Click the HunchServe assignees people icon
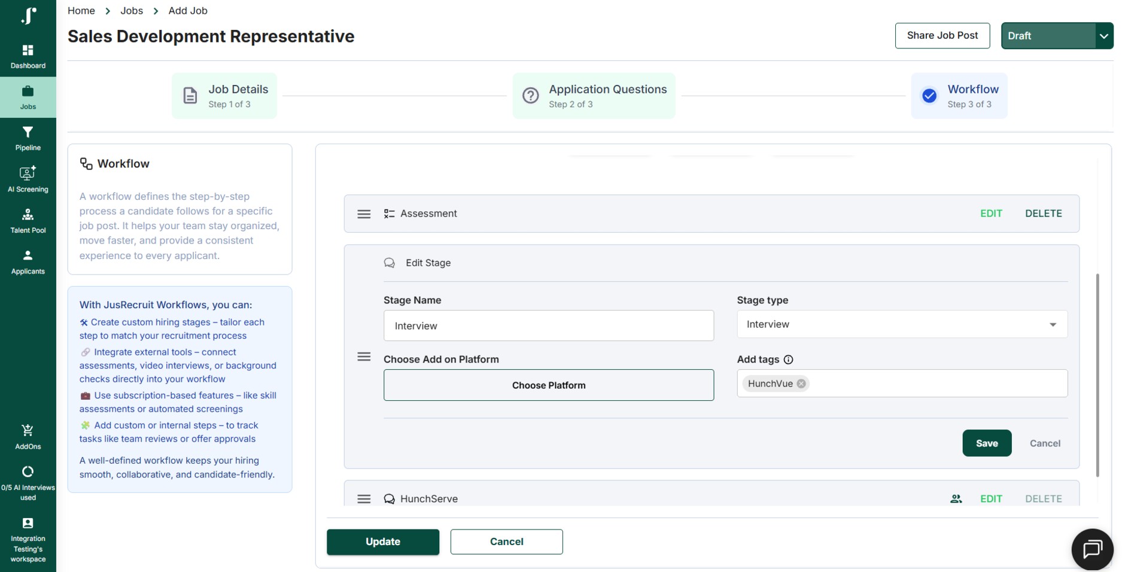This screenshot has height=572, width=1122. (956, 498)
